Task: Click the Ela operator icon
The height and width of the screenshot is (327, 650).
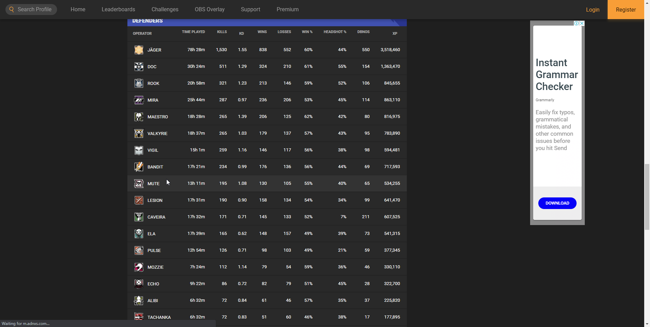Action: pos(139,234)
